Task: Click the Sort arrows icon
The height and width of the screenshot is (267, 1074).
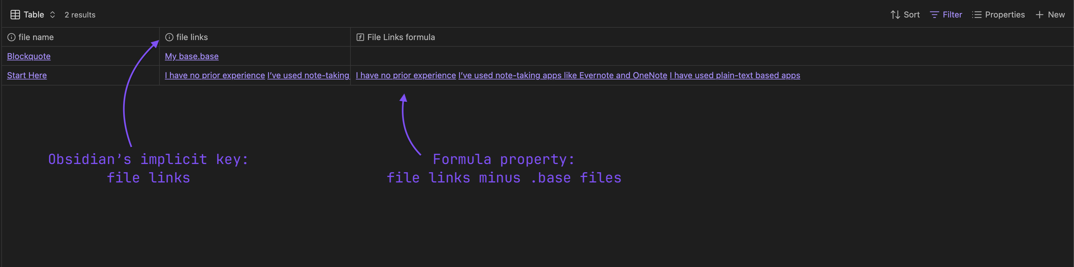Action: (895, 15)
